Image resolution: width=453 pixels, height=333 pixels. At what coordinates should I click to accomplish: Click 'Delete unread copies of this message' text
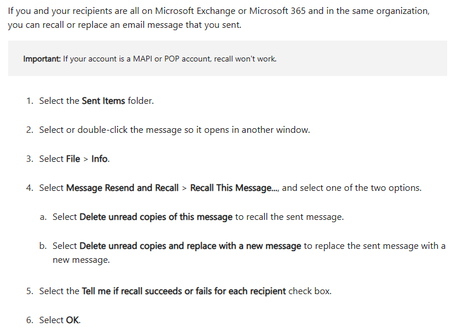coord(156,217)
